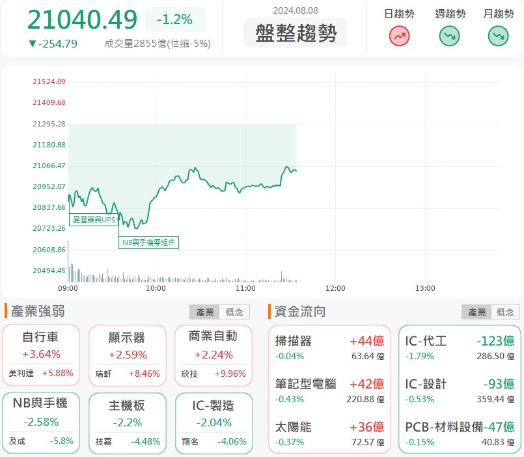Click the 13:00 time axis label
524x457 pixels.
pyautogui.click(x=425, y=288)
